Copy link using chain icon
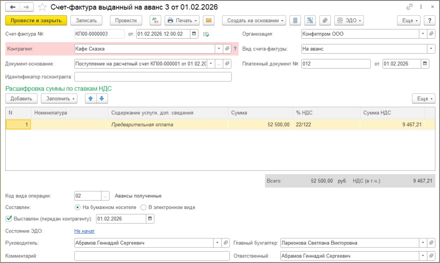 (409, 7)
